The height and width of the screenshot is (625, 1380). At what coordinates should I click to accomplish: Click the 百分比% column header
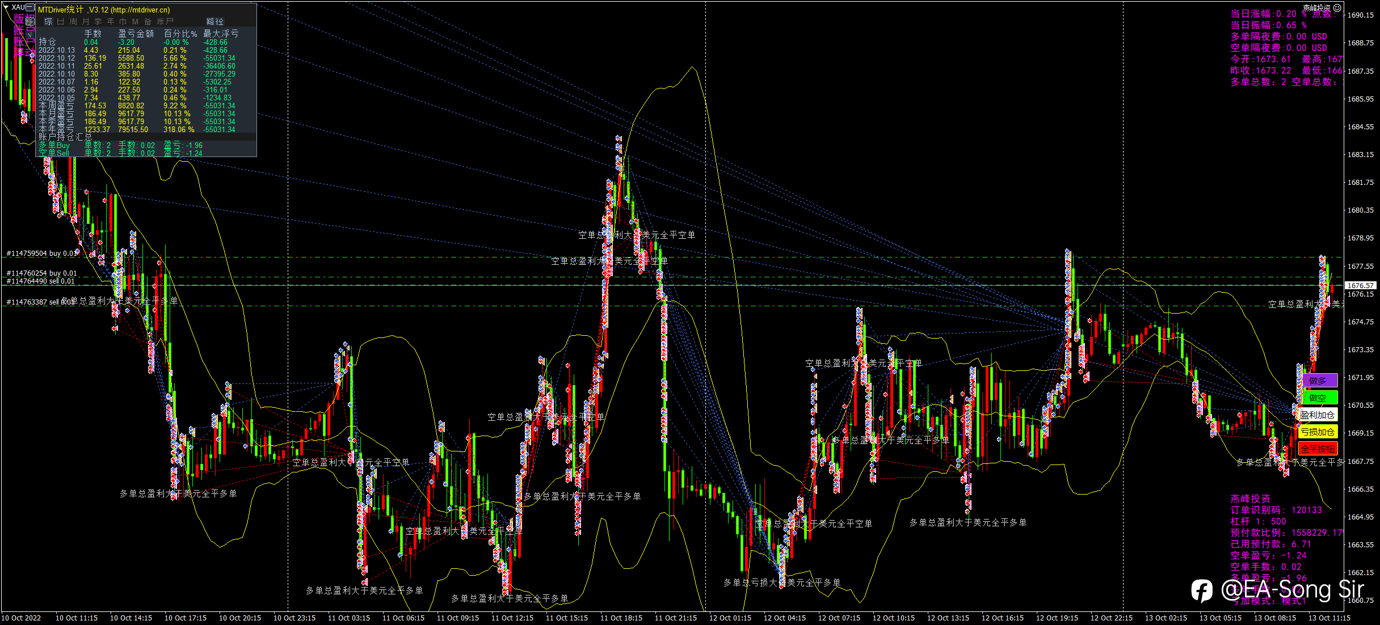click(181, 34)
